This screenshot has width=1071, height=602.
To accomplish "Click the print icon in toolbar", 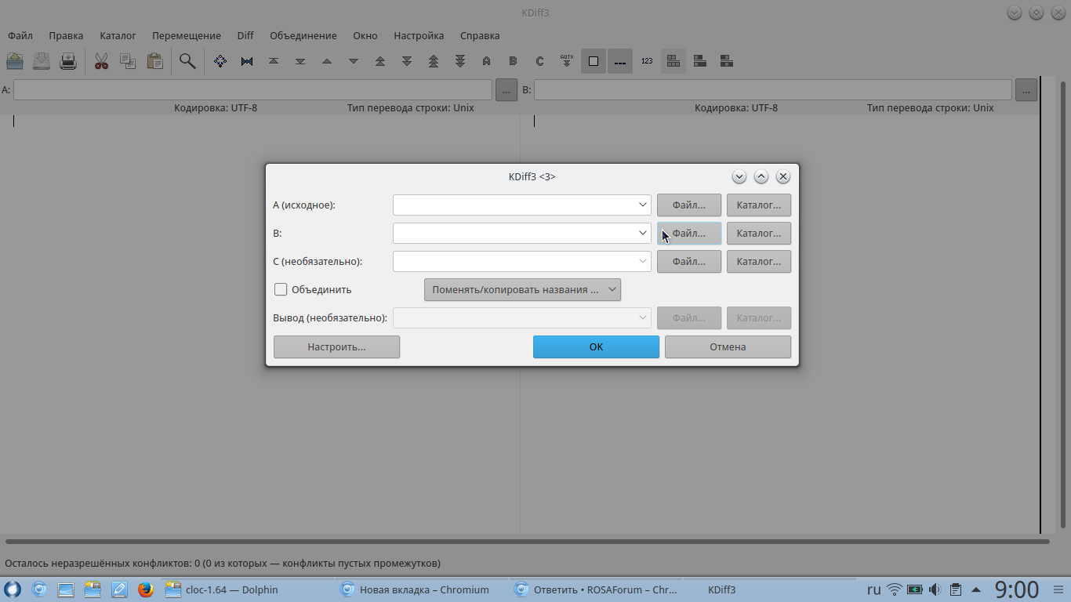I will (x=68, y=61).
